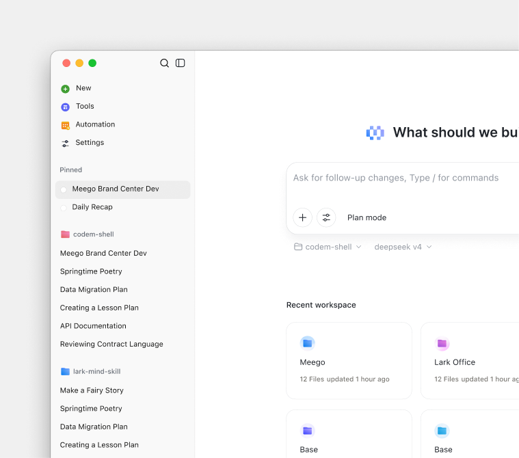519x458 pixels.
Task: Click the Meego workspace blue folder icon
Action: point(308,343)
